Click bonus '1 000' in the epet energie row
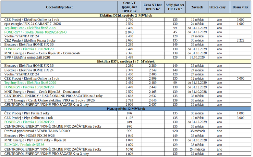The image size is (253, 157). [241, 24]
